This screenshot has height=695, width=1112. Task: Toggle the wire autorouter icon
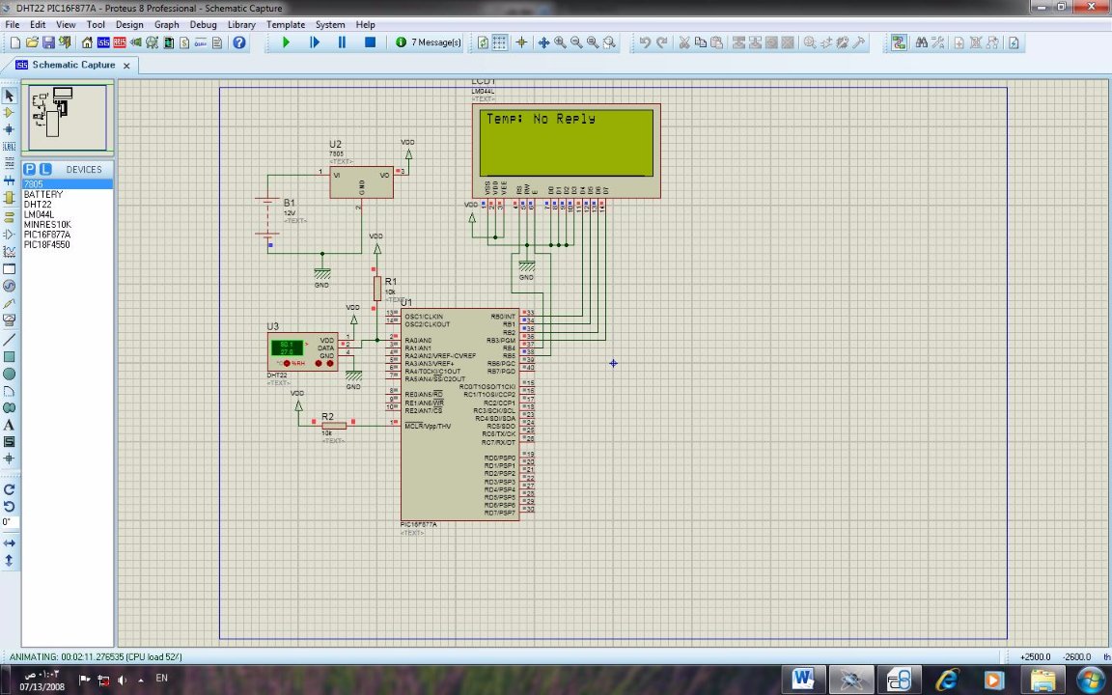click(x=899, y=42)
